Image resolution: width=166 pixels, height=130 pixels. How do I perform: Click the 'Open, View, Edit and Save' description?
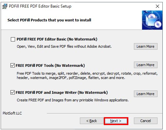coord(64,46)
